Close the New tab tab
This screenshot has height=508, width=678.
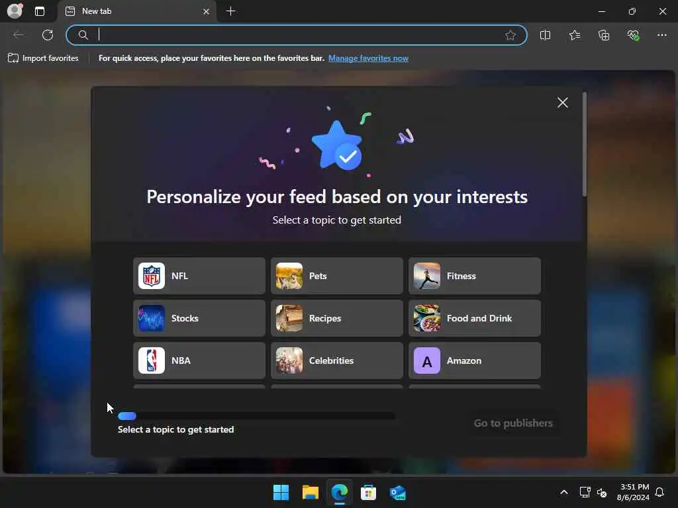pyautogui.click(x=207, y=11)
